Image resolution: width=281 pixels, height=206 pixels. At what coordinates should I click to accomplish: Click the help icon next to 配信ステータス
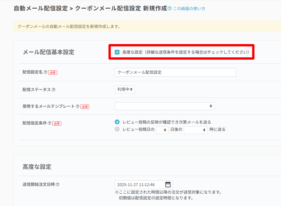53,90
